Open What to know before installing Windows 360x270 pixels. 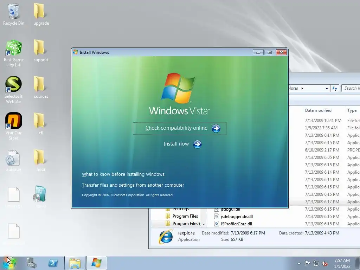[x=123, y=174]
